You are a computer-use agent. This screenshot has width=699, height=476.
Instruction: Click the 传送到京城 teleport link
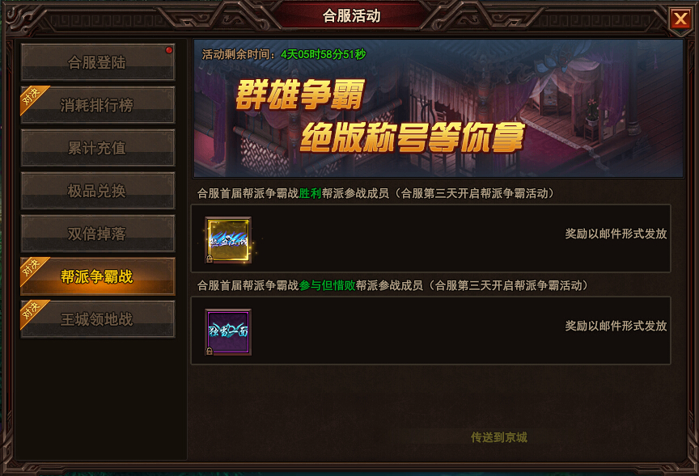click(499, 437)
